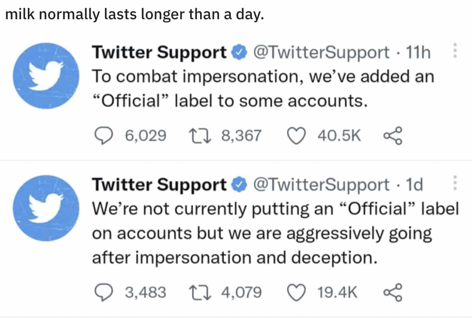Click @TwitterSupport handle on second tweet
The width and height of the screenshot is (472, 318).
pos(321,185)
